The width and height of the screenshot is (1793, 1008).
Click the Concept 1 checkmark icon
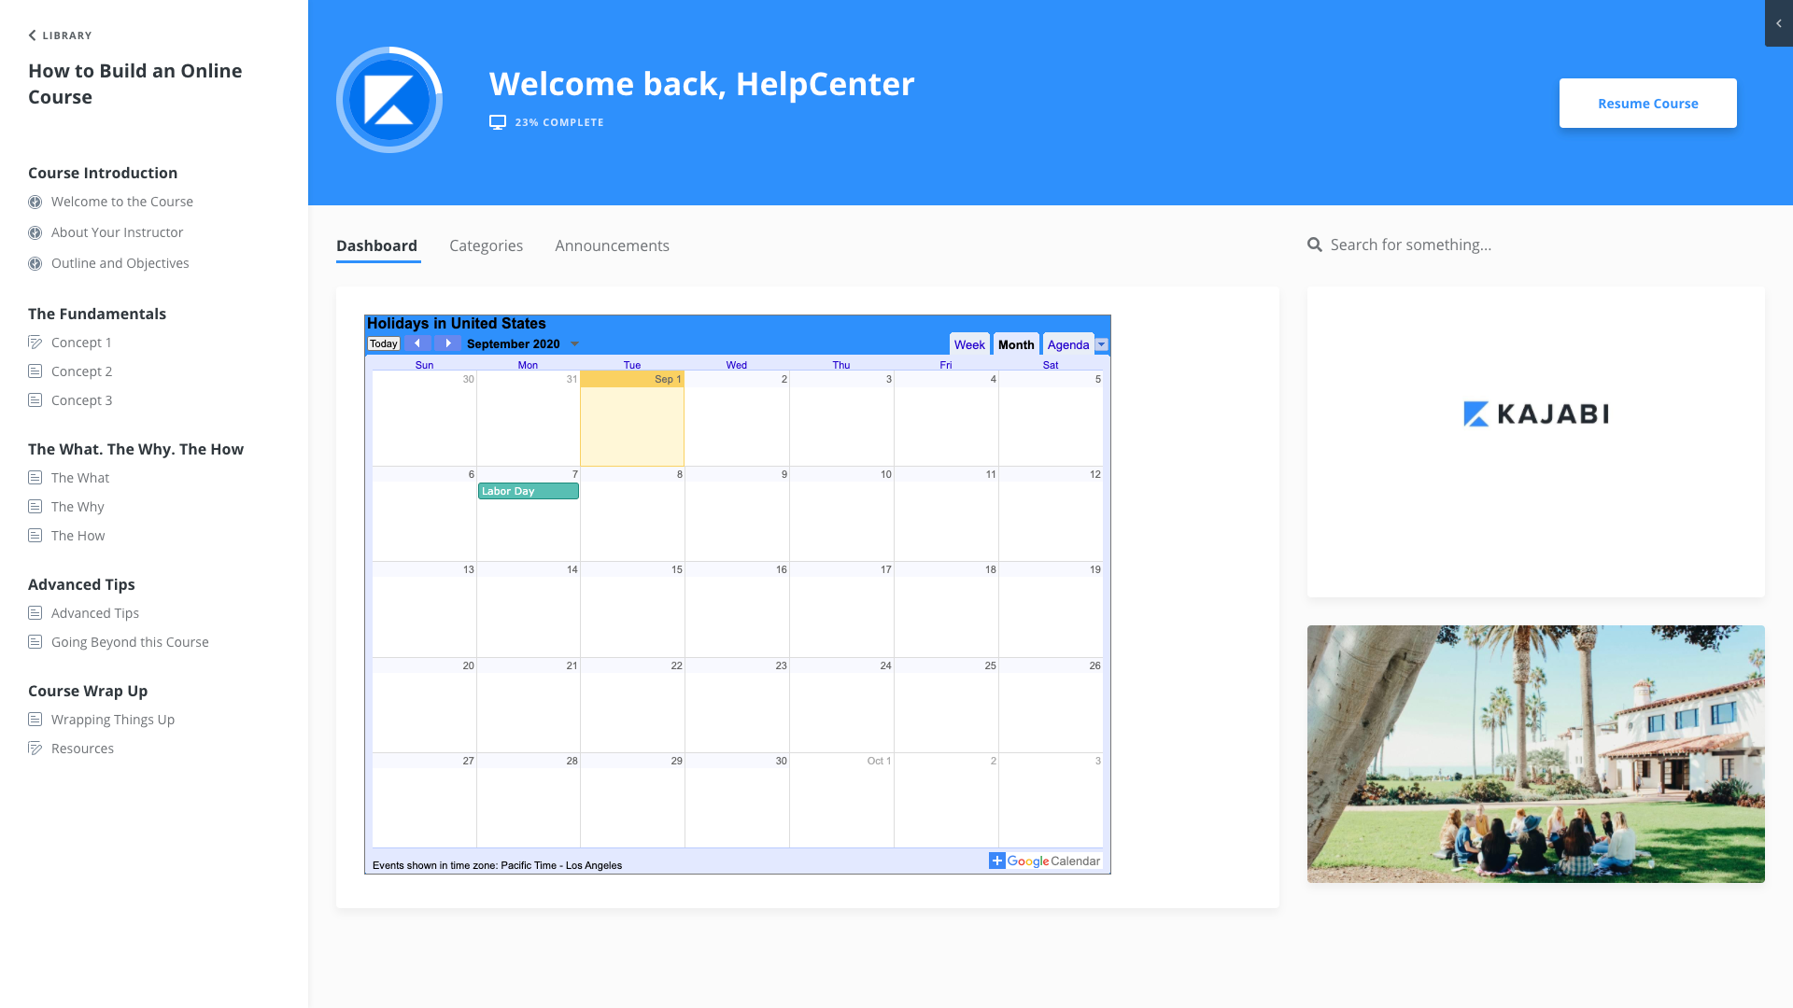pyautogui.click(x=35, y=343)
